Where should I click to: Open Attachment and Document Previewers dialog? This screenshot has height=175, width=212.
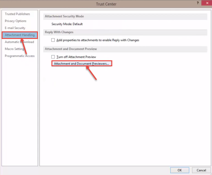pos(82,63)
